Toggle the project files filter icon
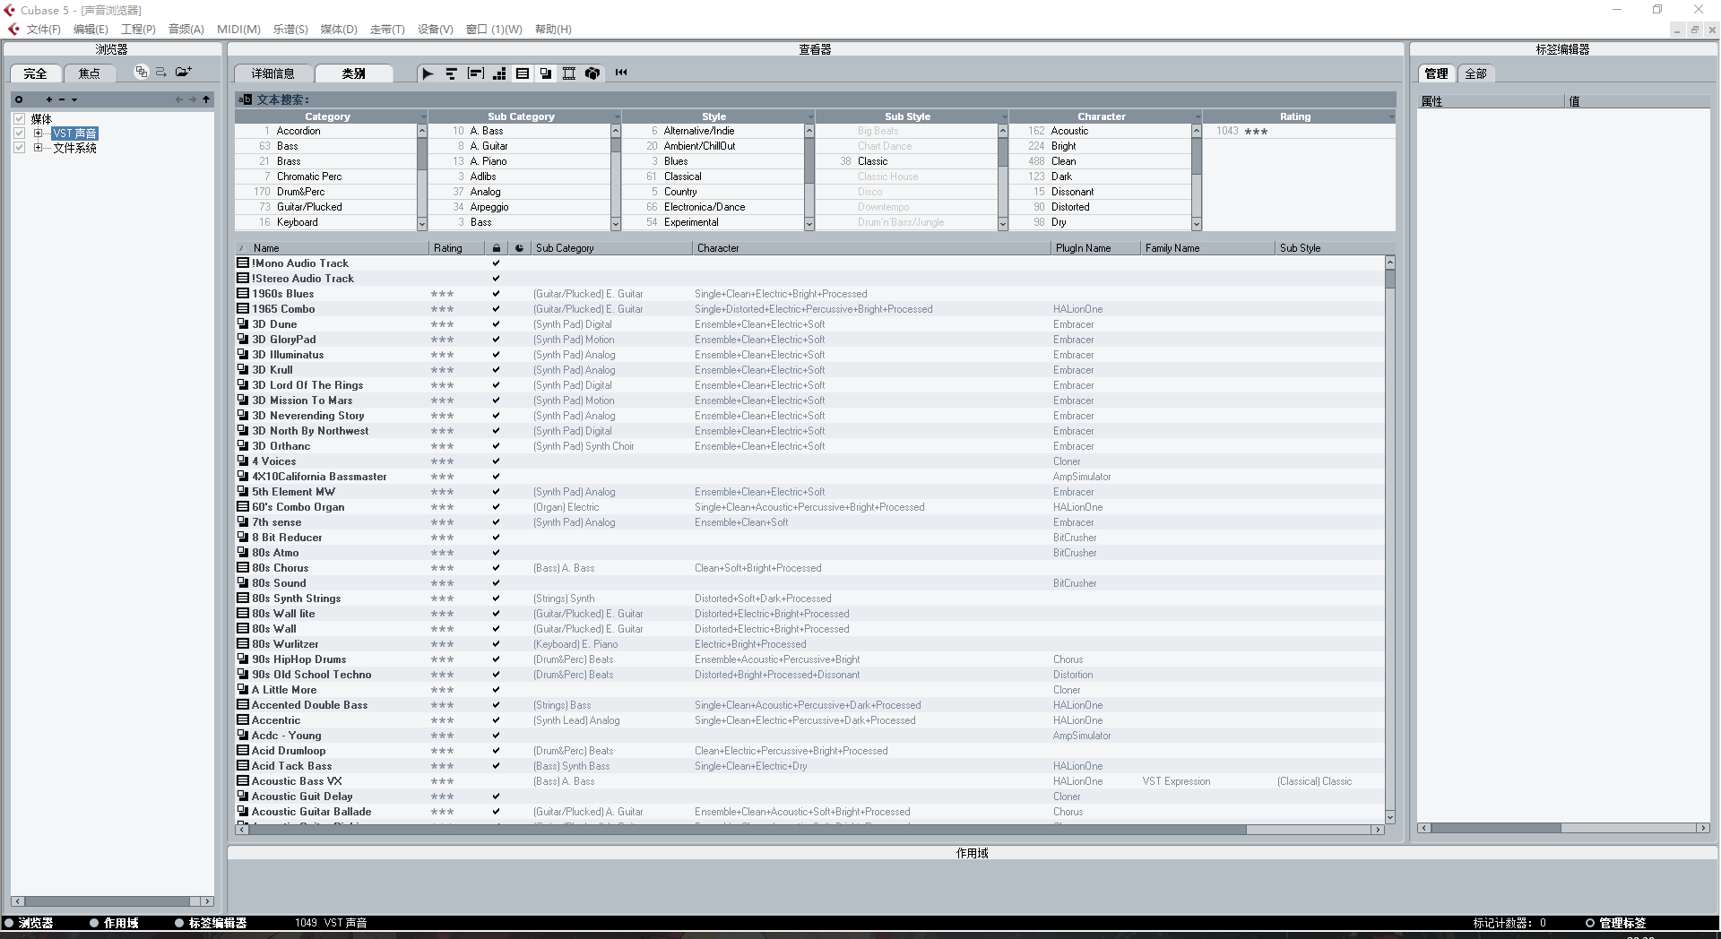1721x939 pixels. (592, 73)
